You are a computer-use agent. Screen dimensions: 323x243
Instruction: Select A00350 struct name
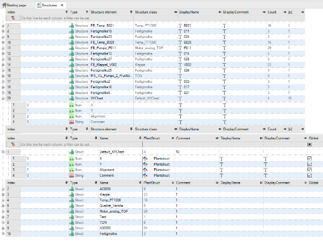[105, 228]
